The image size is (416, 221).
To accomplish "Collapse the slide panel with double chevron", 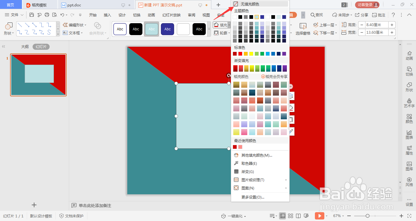I will click(4, 47).
